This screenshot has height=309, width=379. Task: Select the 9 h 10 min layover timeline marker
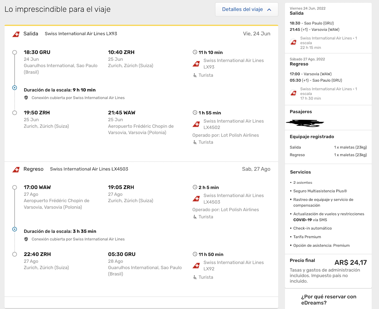(x=15, y=87)
